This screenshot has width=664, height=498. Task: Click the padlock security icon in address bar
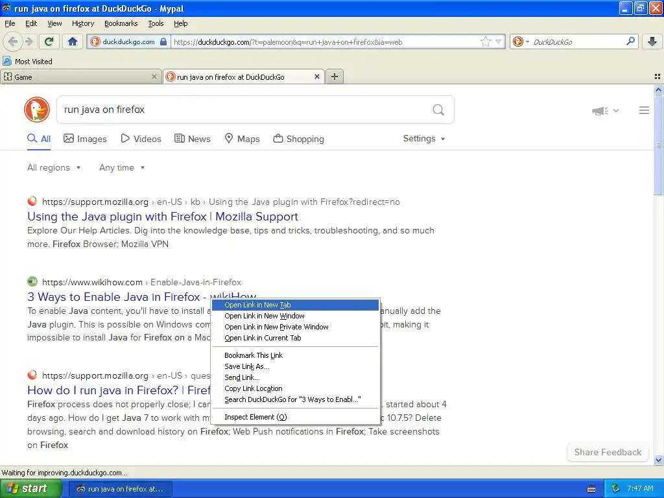(x=163, y=41)
